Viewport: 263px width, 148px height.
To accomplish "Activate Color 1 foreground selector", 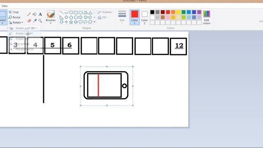I will click(x=134, y=17).
